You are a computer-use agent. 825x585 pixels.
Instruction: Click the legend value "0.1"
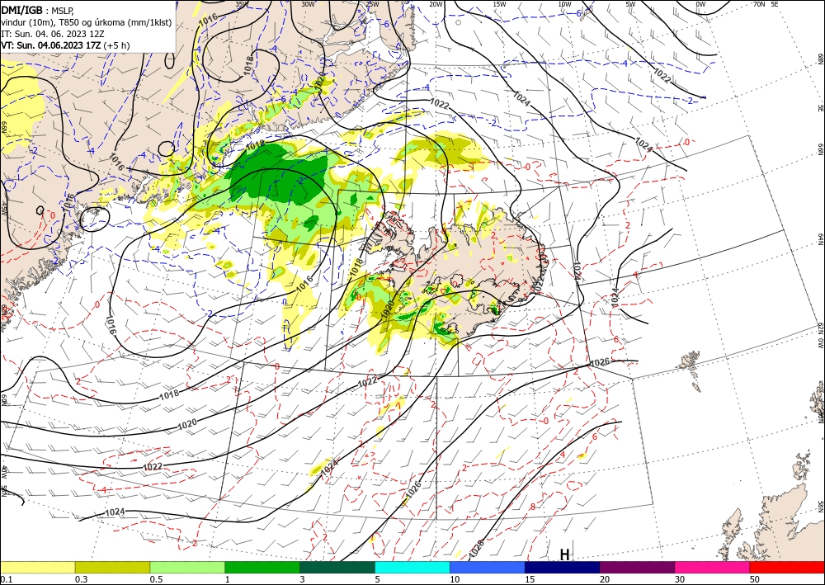6,579
